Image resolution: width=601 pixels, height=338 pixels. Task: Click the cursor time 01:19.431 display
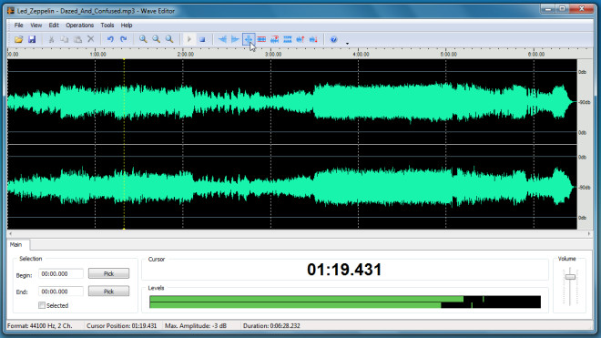344,270
